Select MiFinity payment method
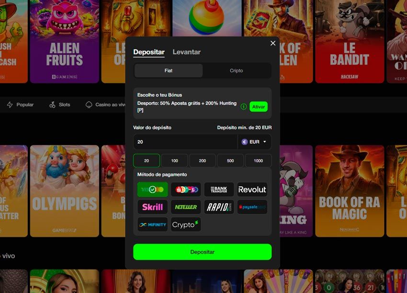Image resolution: width=407 pixels, height=293 pixels. [x=152, y=225]
